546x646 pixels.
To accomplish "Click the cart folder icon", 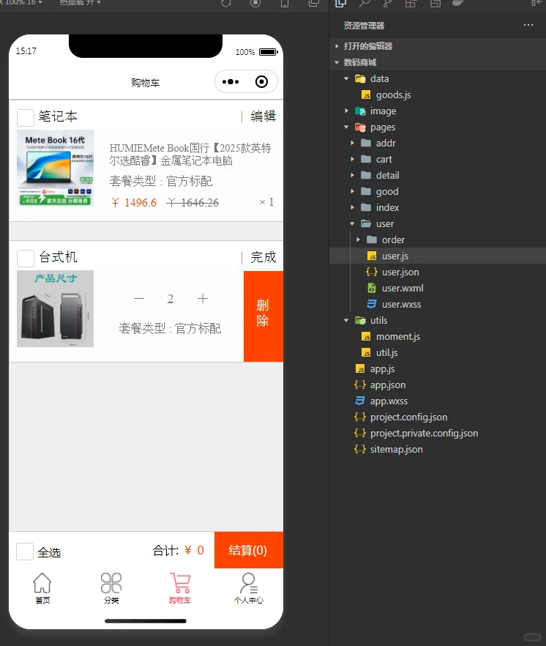I will tap(366, 159).
